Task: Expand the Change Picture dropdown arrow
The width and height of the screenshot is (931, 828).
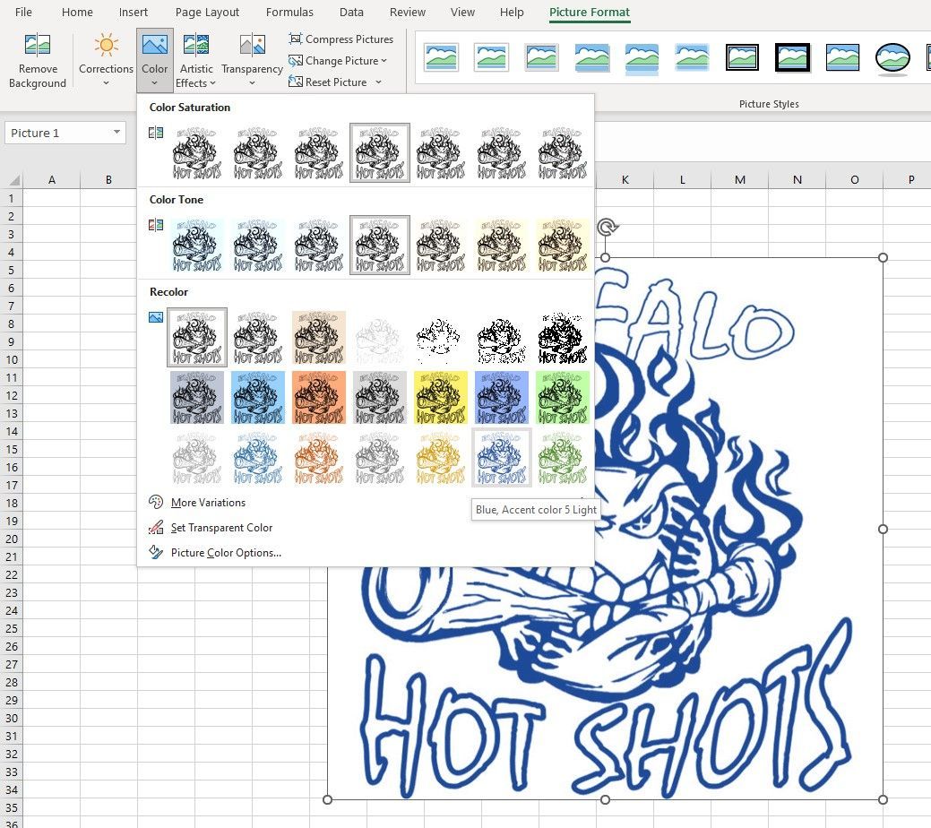Action: [x=384, y=61]
